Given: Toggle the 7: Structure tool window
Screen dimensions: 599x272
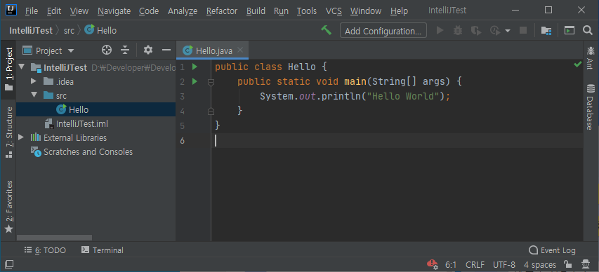Looking at the screenshot, I should click(8, 132).
